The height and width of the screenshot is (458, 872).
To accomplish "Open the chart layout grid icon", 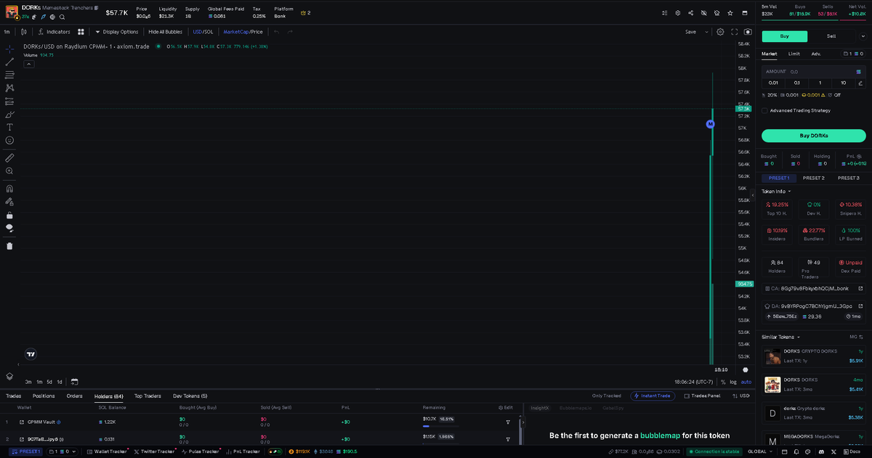I will tap(81, 32).
